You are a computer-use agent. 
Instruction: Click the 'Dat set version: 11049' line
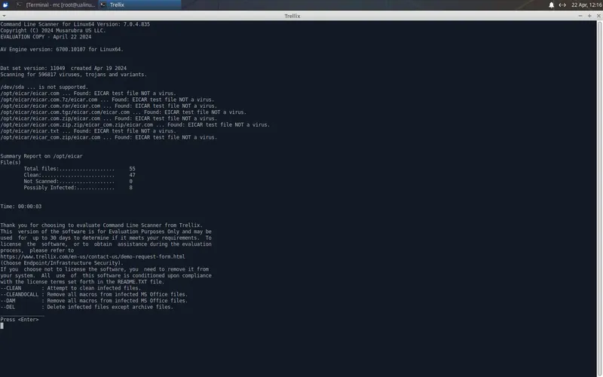click(63, 68)
